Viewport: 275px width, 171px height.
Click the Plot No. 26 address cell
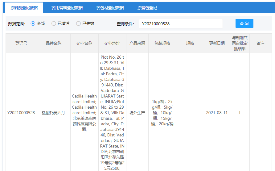tap(112, 113)
